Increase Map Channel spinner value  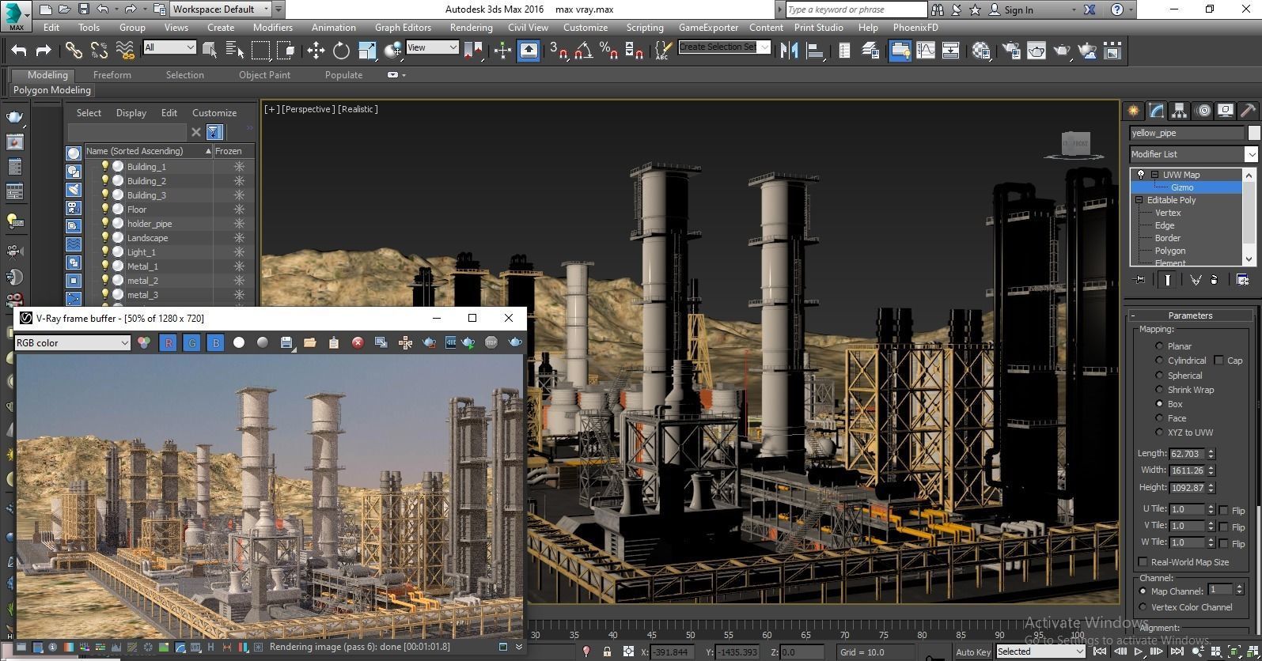1240,587
